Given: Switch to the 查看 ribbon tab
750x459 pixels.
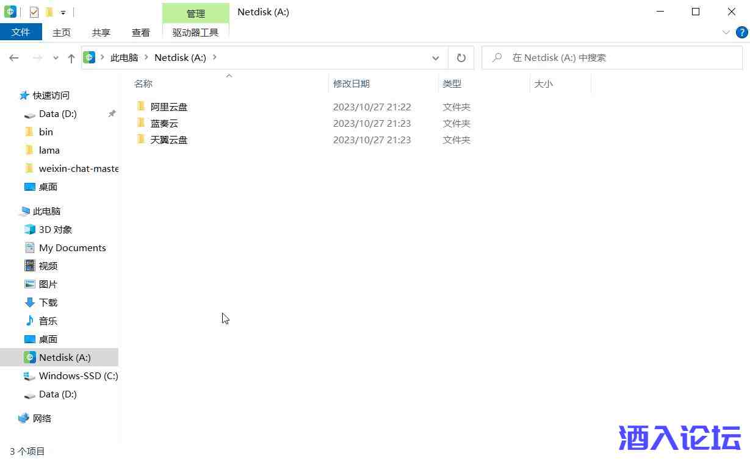Looking at the screenshot, I should [141, 32].
